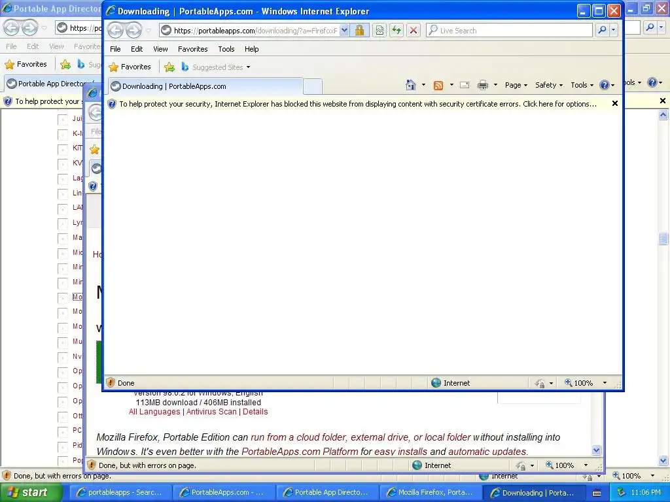The image size is (670, 502).
Task: Click the security certificate errors information bar
Action: pos(358,104)
